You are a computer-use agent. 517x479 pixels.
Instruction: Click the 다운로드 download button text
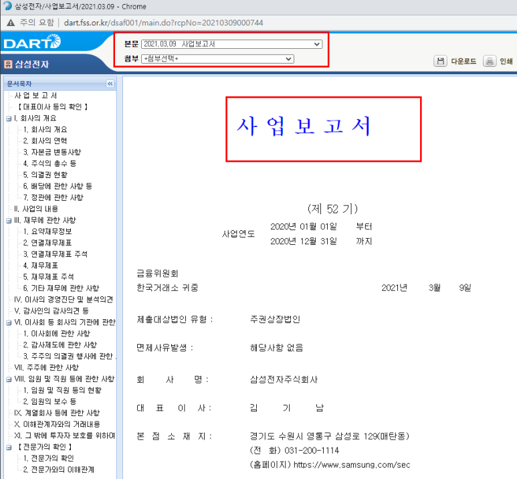[463, 62]
